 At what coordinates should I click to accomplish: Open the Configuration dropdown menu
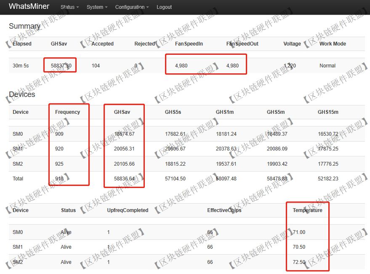[132, 7]
